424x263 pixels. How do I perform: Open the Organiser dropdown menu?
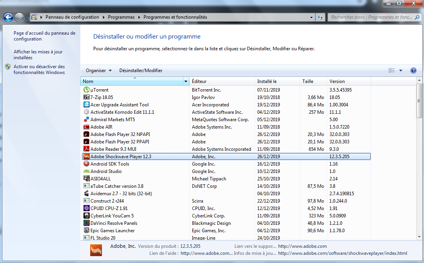[99, 71]
